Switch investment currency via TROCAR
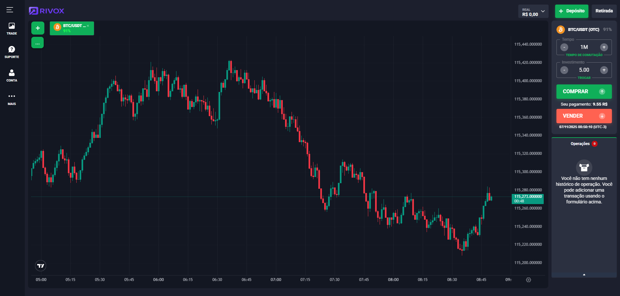620x296 pixels. [x=584, y=78]
